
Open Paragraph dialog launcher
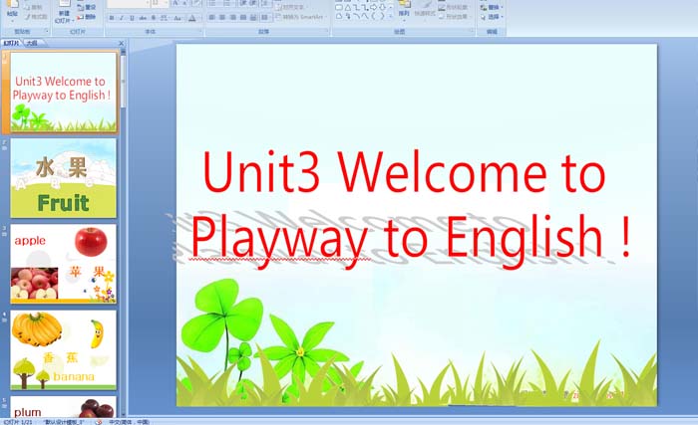coord(327,31)
